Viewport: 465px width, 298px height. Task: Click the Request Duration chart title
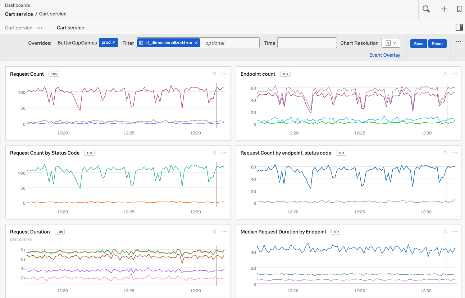[x=30, y=232]
